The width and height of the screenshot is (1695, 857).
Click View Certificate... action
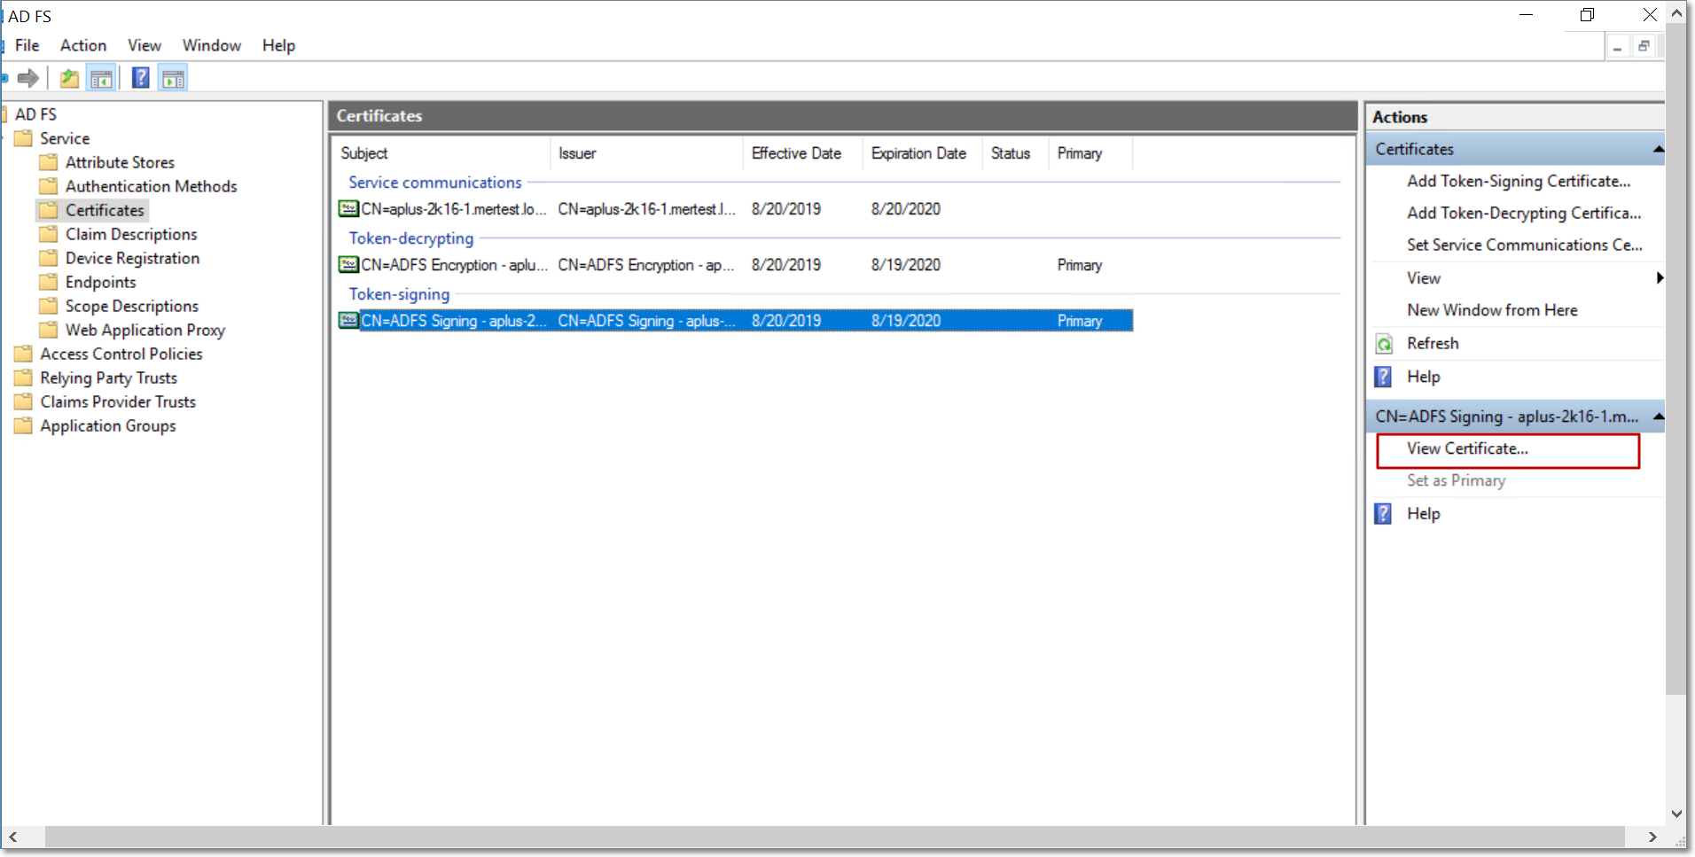tap(1467, 448)
